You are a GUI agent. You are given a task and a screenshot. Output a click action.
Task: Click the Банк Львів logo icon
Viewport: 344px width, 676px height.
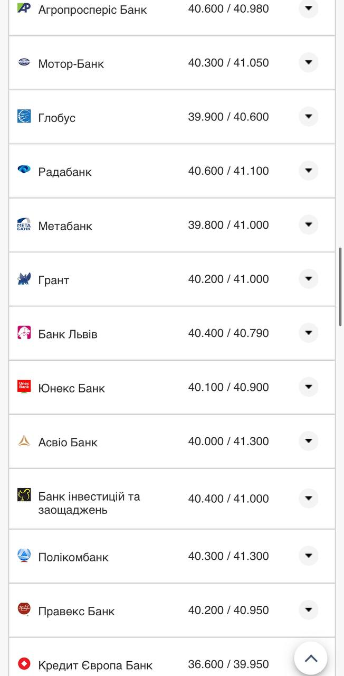[24, 333]
